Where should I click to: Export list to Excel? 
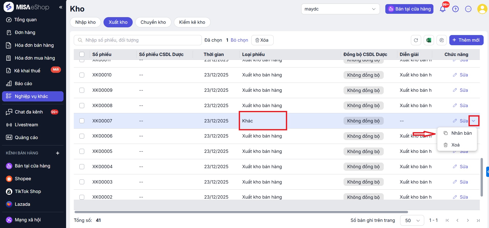[x=429, y=40]
